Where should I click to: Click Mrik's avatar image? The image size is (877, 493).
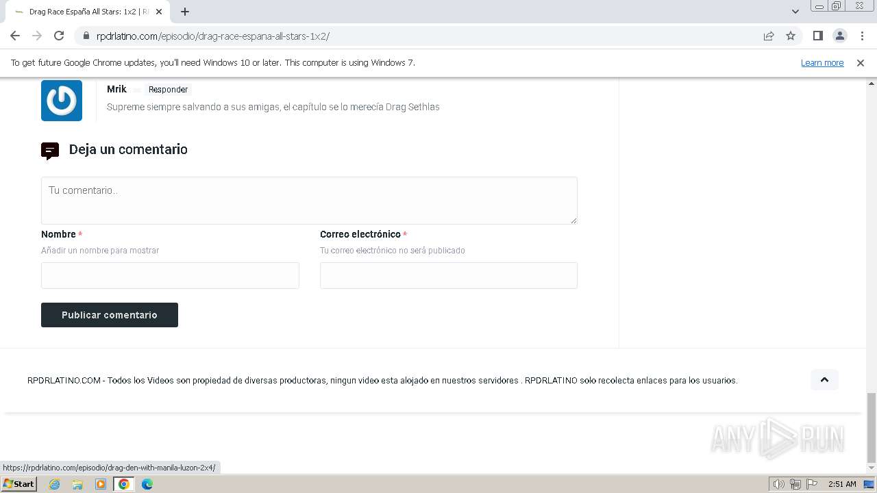pos(62,101)
